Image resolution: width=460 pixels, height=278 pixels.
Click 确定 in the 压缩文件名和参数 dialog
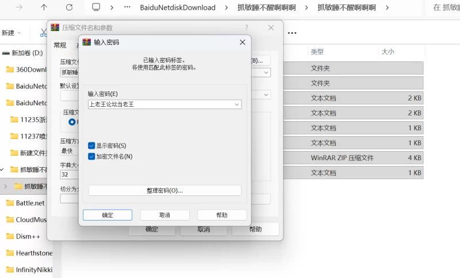click(x=152, y=229)
